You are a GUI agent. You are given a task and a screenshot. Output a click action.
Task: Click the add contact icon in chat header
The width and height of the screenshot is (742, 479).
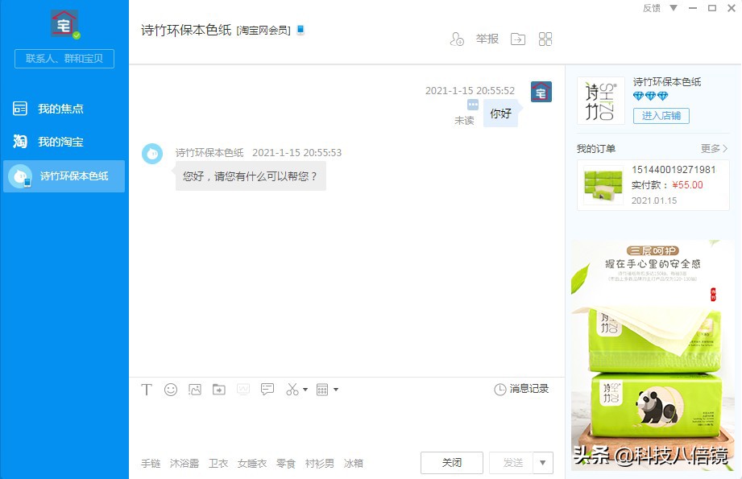(x=457, y=39)
